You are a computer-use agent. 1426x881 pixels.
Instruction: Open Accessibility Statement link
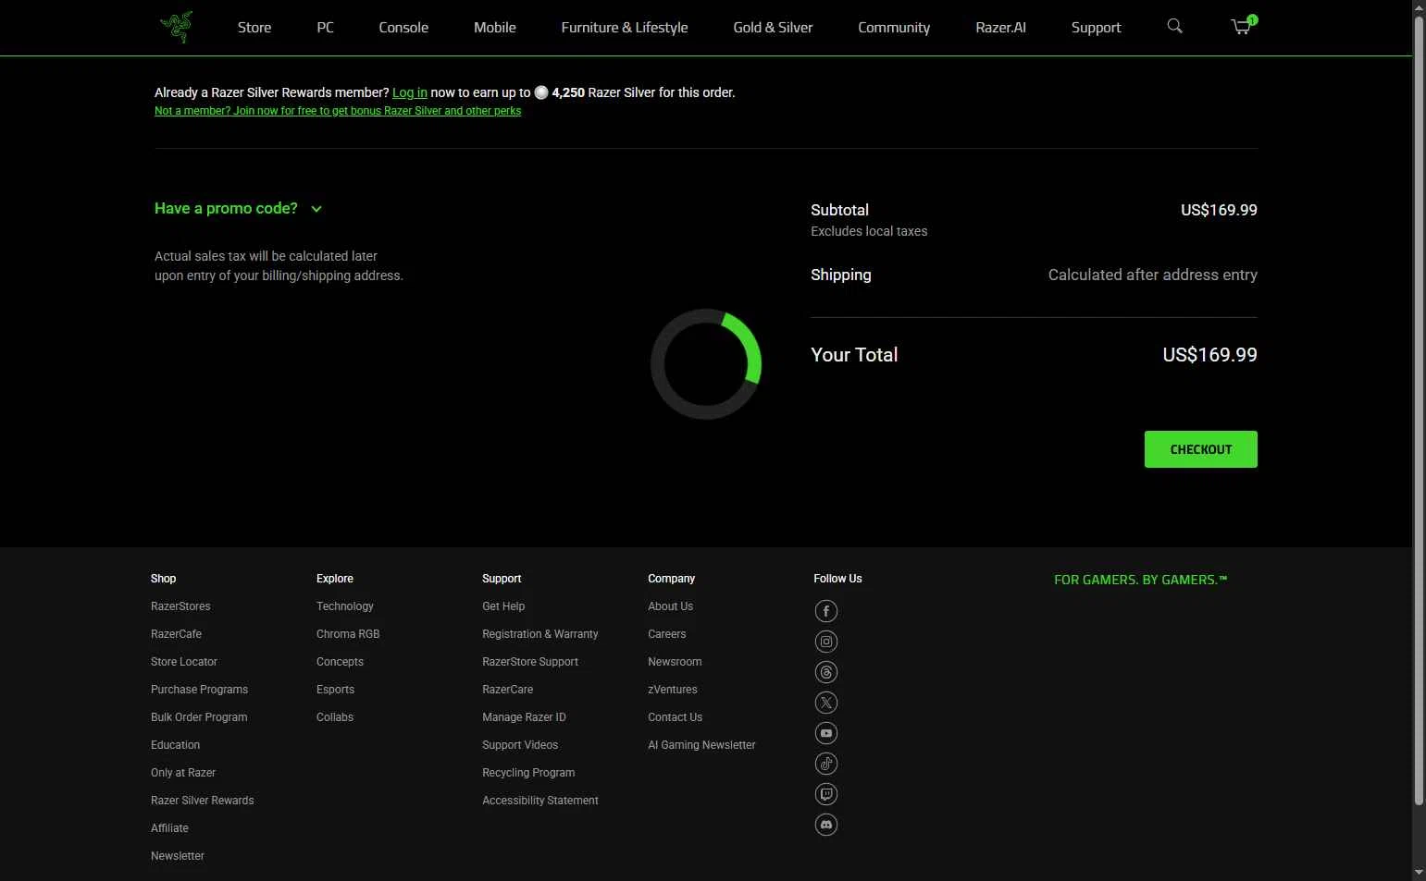[x=540, y=801]
